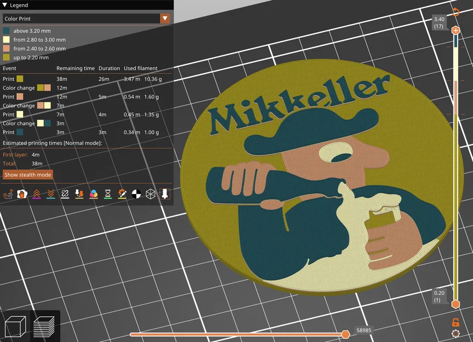Toggle tool changes visibility icon
473x342 pixels.
coord(79,194)
